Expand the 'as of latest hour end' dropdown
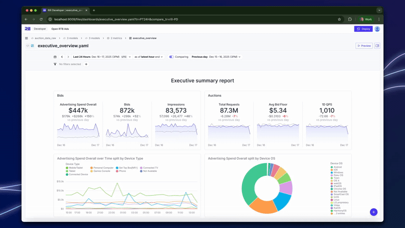This screenshot has width=405, height=228. [x=148, y=57]
